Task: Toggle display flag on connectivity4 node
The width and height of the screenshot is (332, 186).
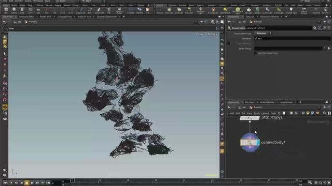Action: pos(258,143)
